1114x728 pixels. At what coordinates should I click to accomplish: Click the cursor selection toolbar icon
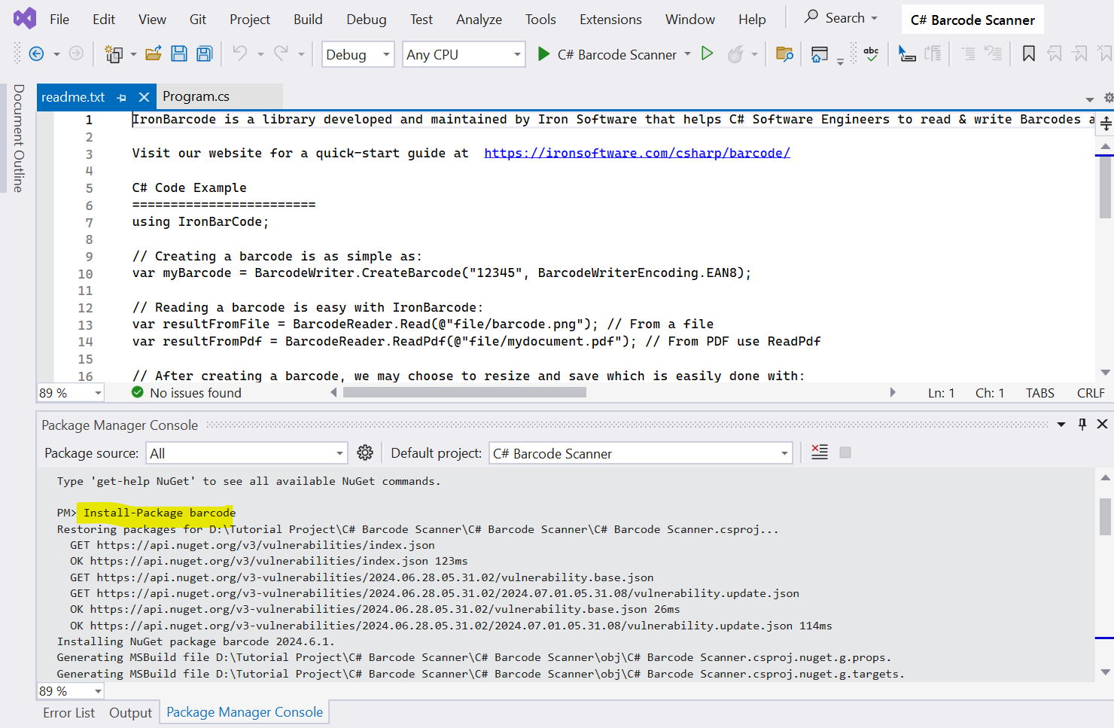click(907, 53)
